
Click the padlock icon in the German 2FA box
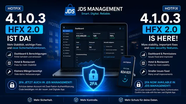[12, 85]
